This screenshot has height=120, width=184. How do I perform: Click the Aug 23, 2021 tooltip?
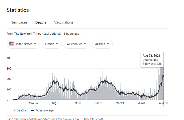pos(152,59)
